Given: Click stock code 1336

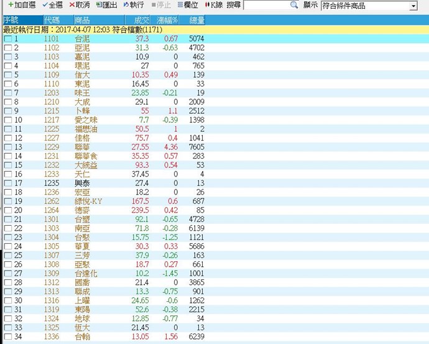Looking at the screenshot, I should (52, 337).
